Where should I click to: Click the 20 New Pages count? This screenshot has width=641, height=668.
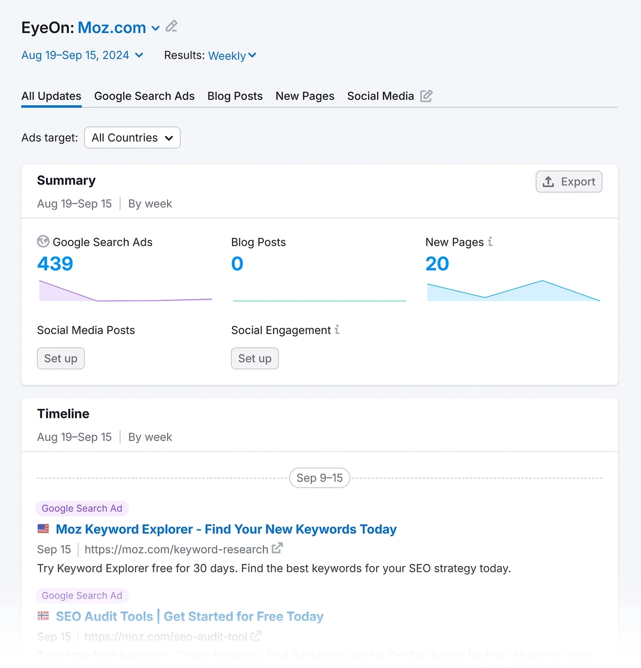(437, 263)
